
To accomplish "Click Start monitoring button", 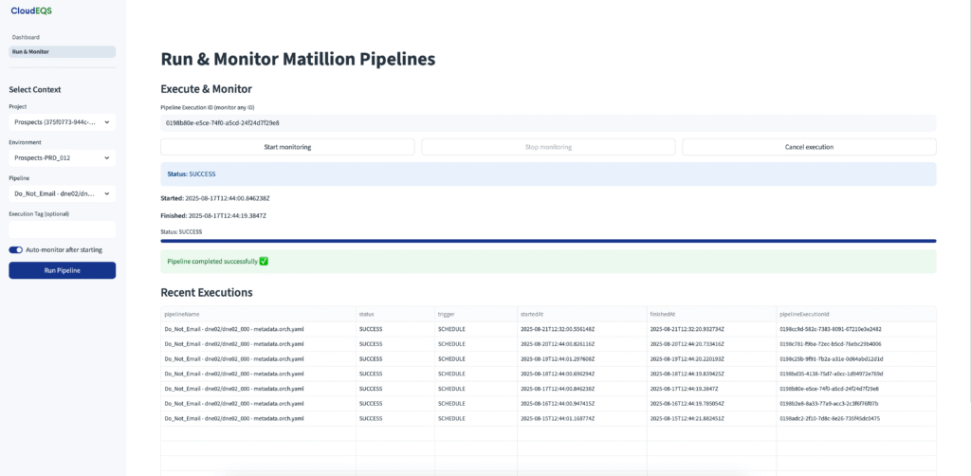I will [x=287, y=147].
